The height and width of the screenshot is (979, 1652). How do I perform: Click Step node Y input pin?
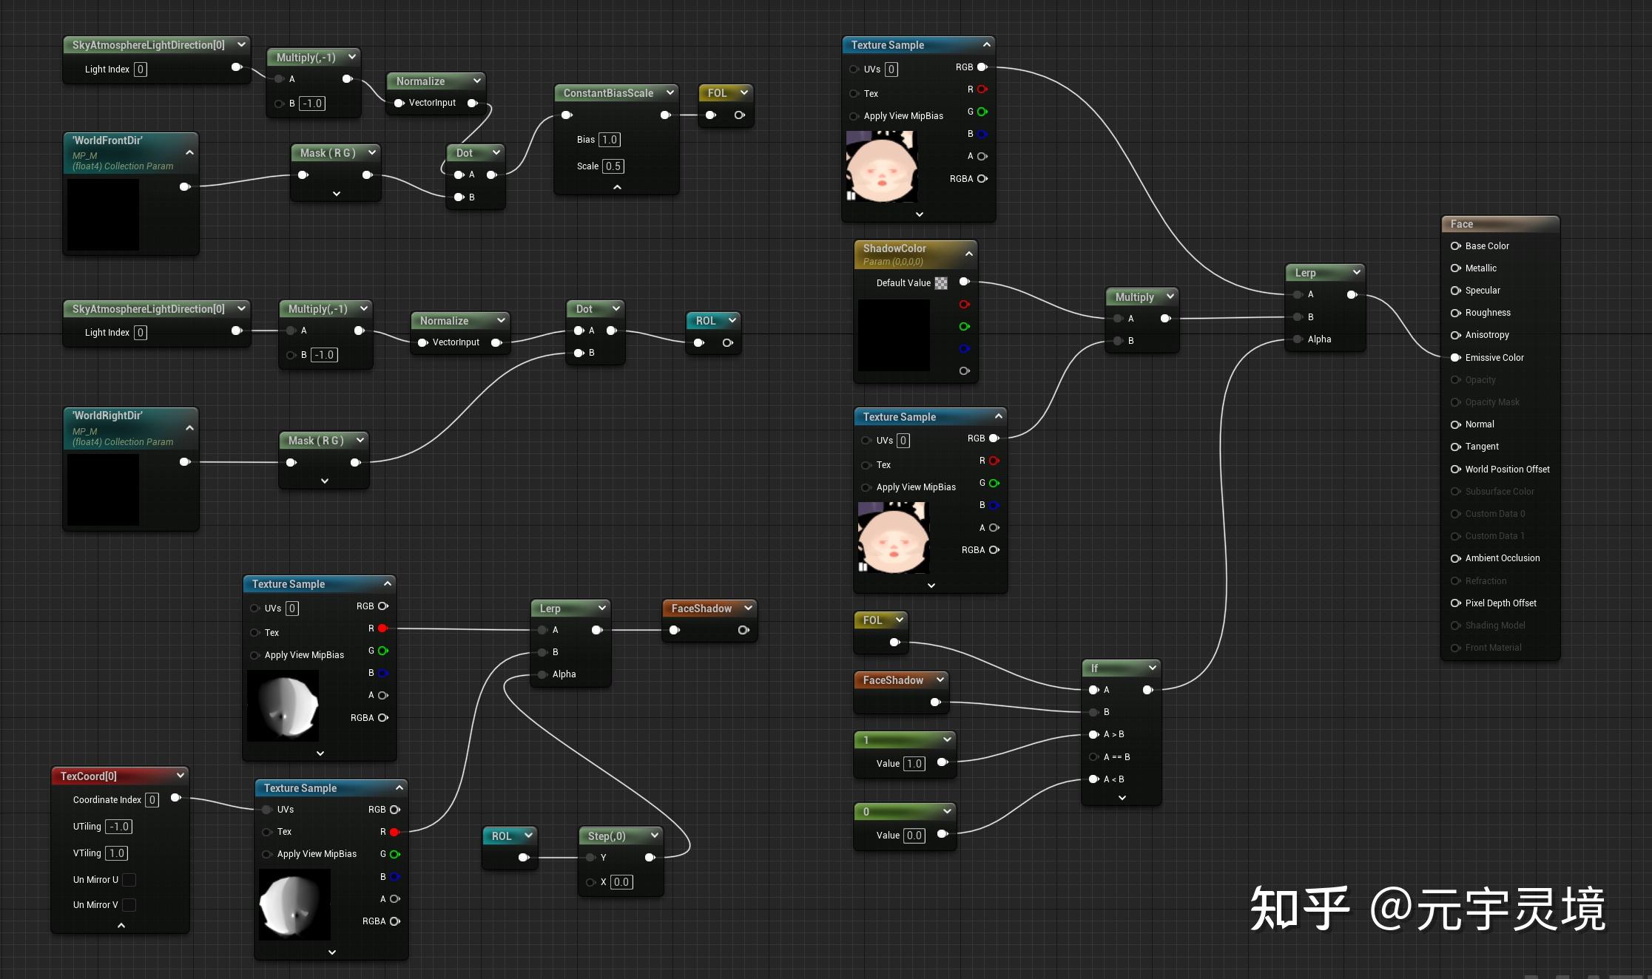coord(590,858)
